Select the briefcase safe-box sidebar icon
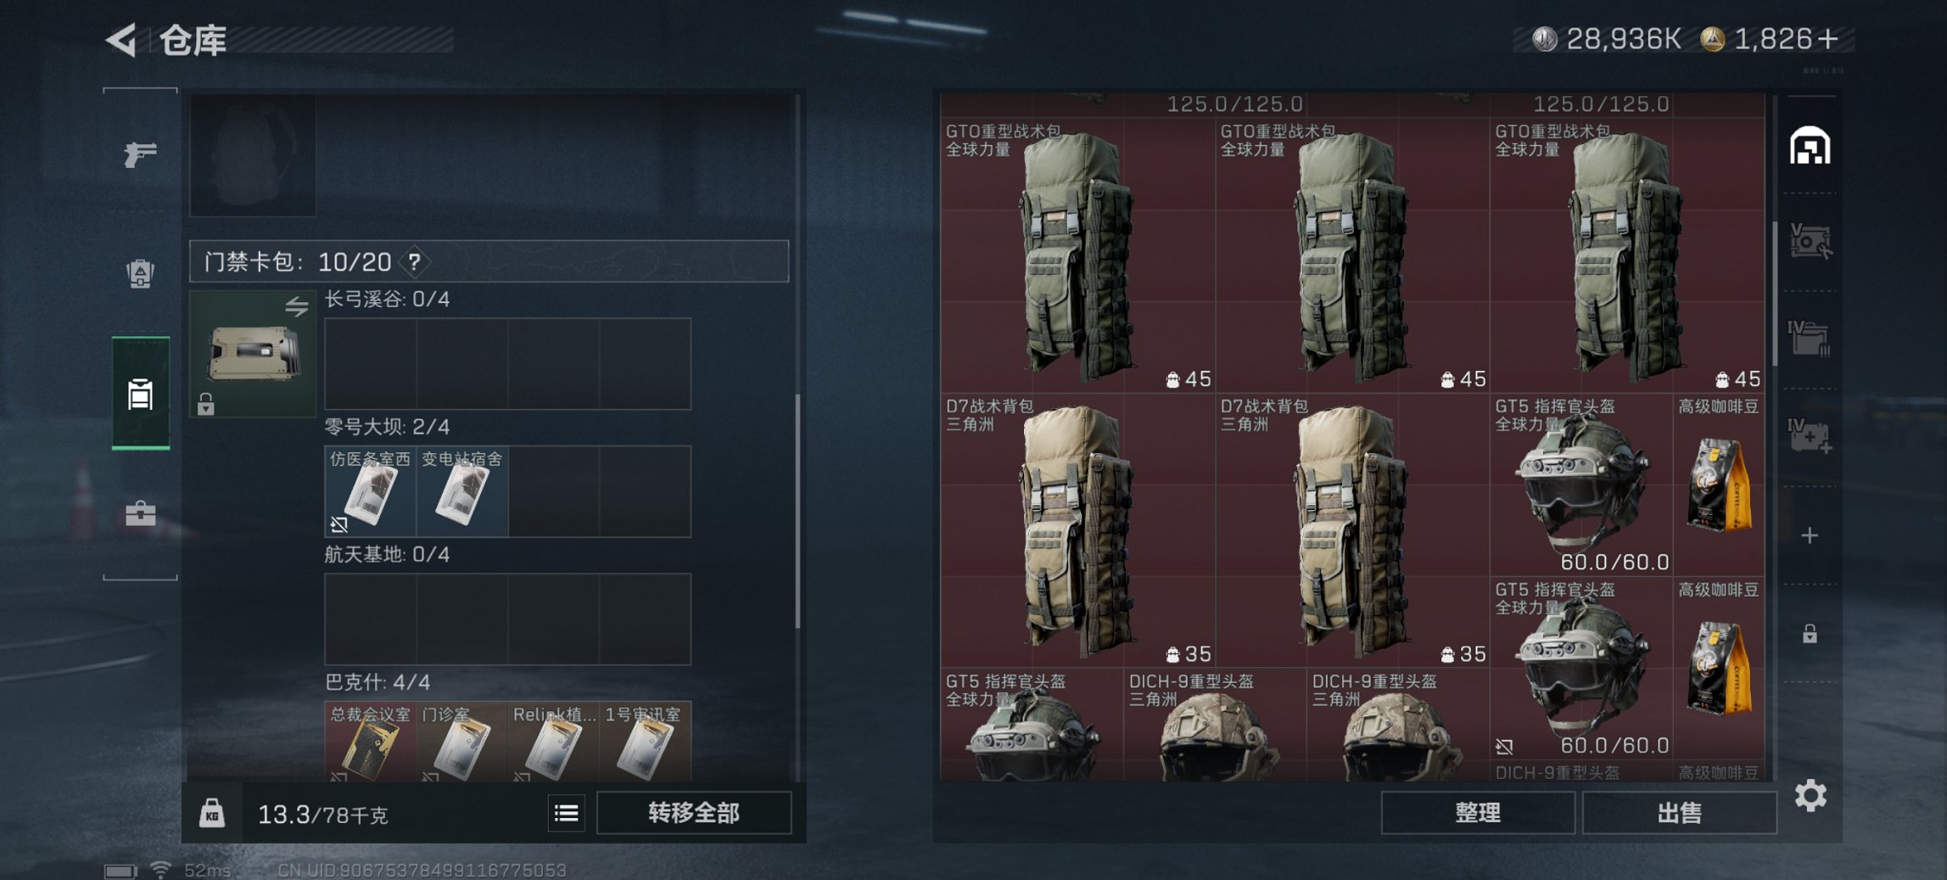1947x880 pixels. pyautogui.click(x=140, y=513)
